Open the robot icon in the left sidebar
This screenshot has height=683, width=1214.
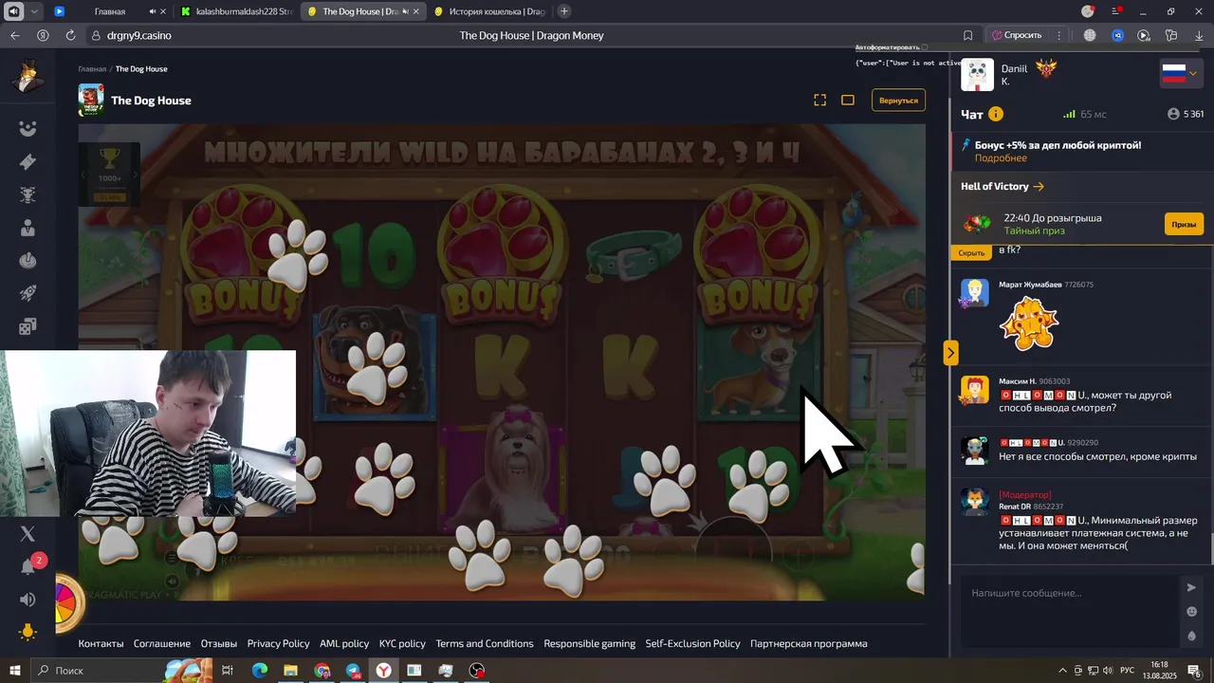click(28, 195)
